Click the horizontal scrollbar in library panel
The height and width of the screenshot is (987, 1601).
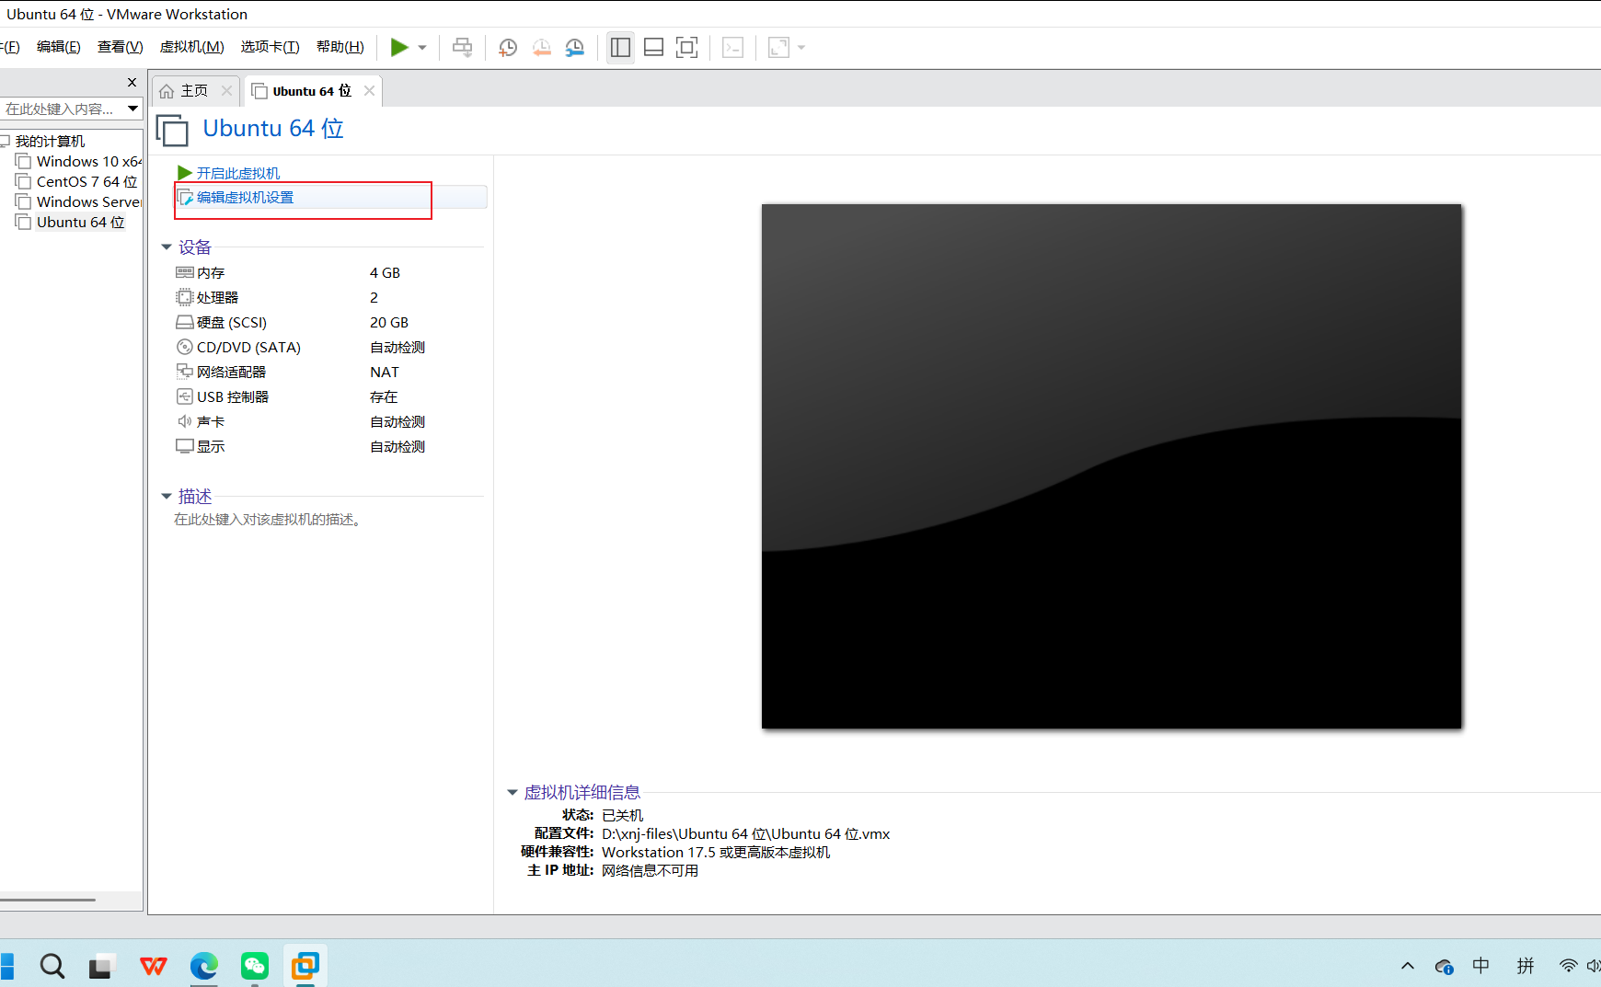coord(48,900)
